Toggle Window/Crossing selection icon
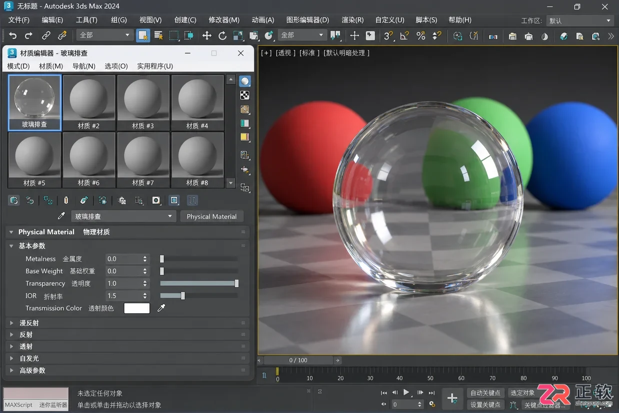This screenshot has height=413, width=619. pos(188,36)
